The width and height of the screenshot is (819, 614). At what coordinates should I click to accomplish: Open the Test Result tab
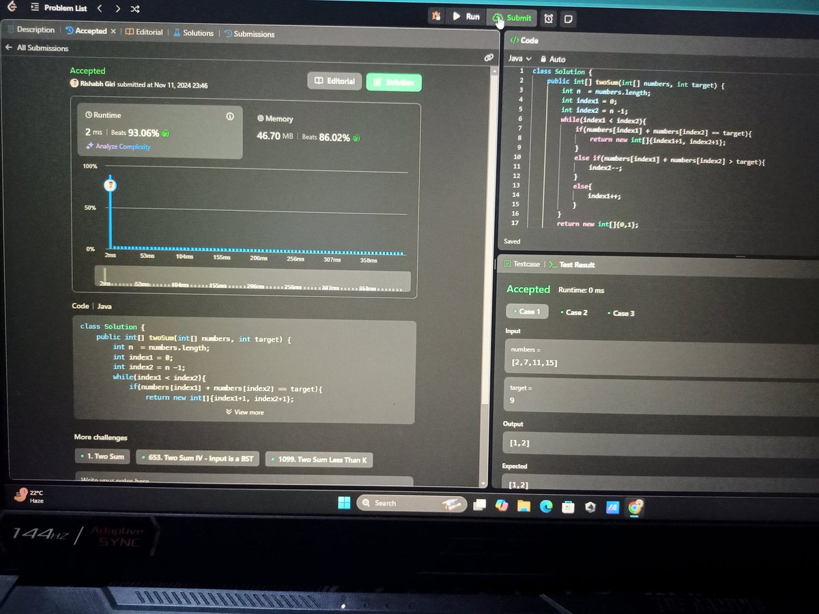click(579, 263)
